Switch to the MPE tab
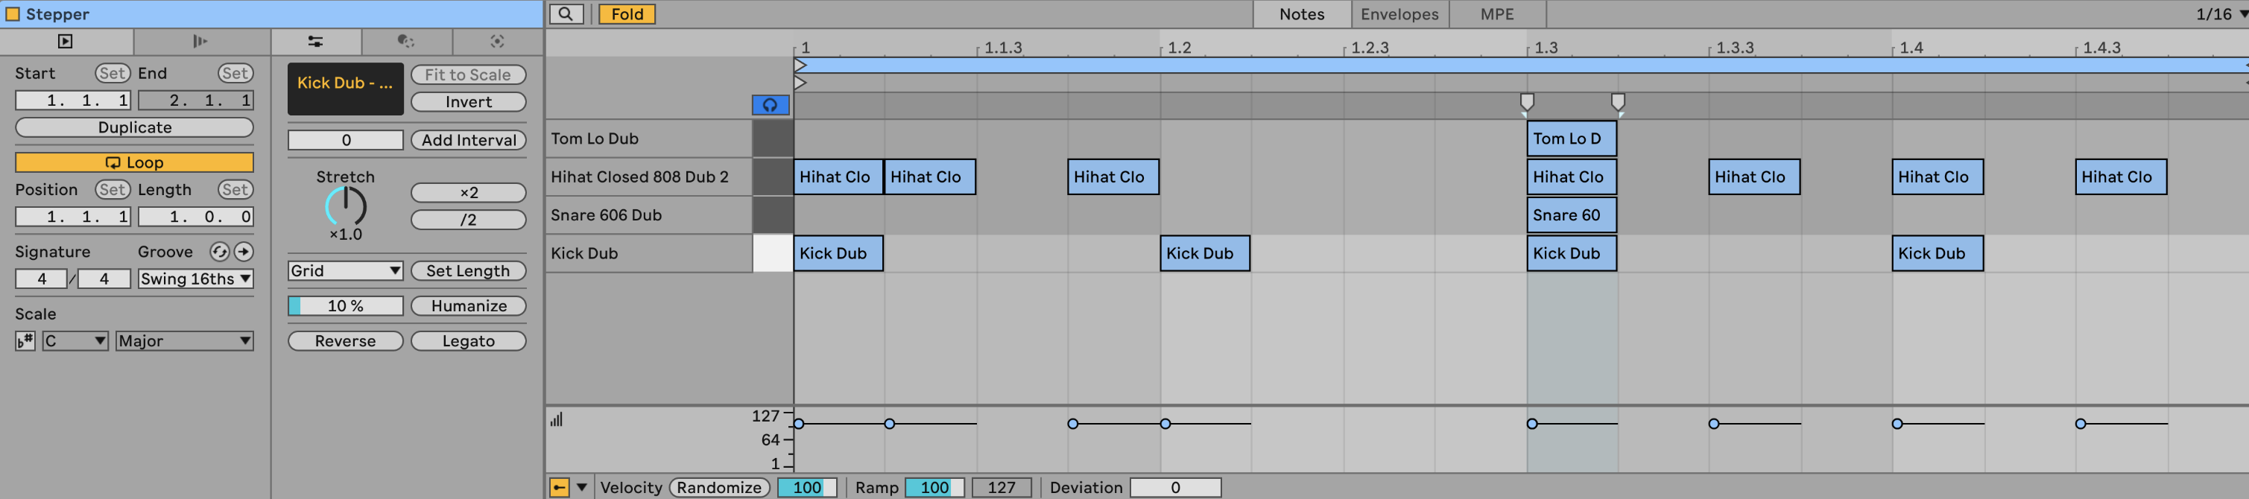Viewport: 2249px width, 499px height. (1496, 14)
